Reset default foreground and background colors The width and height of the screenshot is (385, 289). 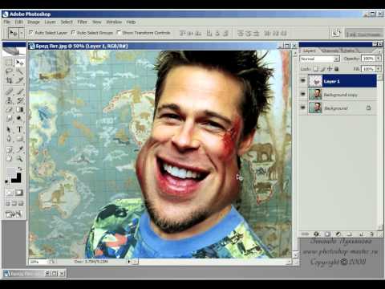(6, 181)
